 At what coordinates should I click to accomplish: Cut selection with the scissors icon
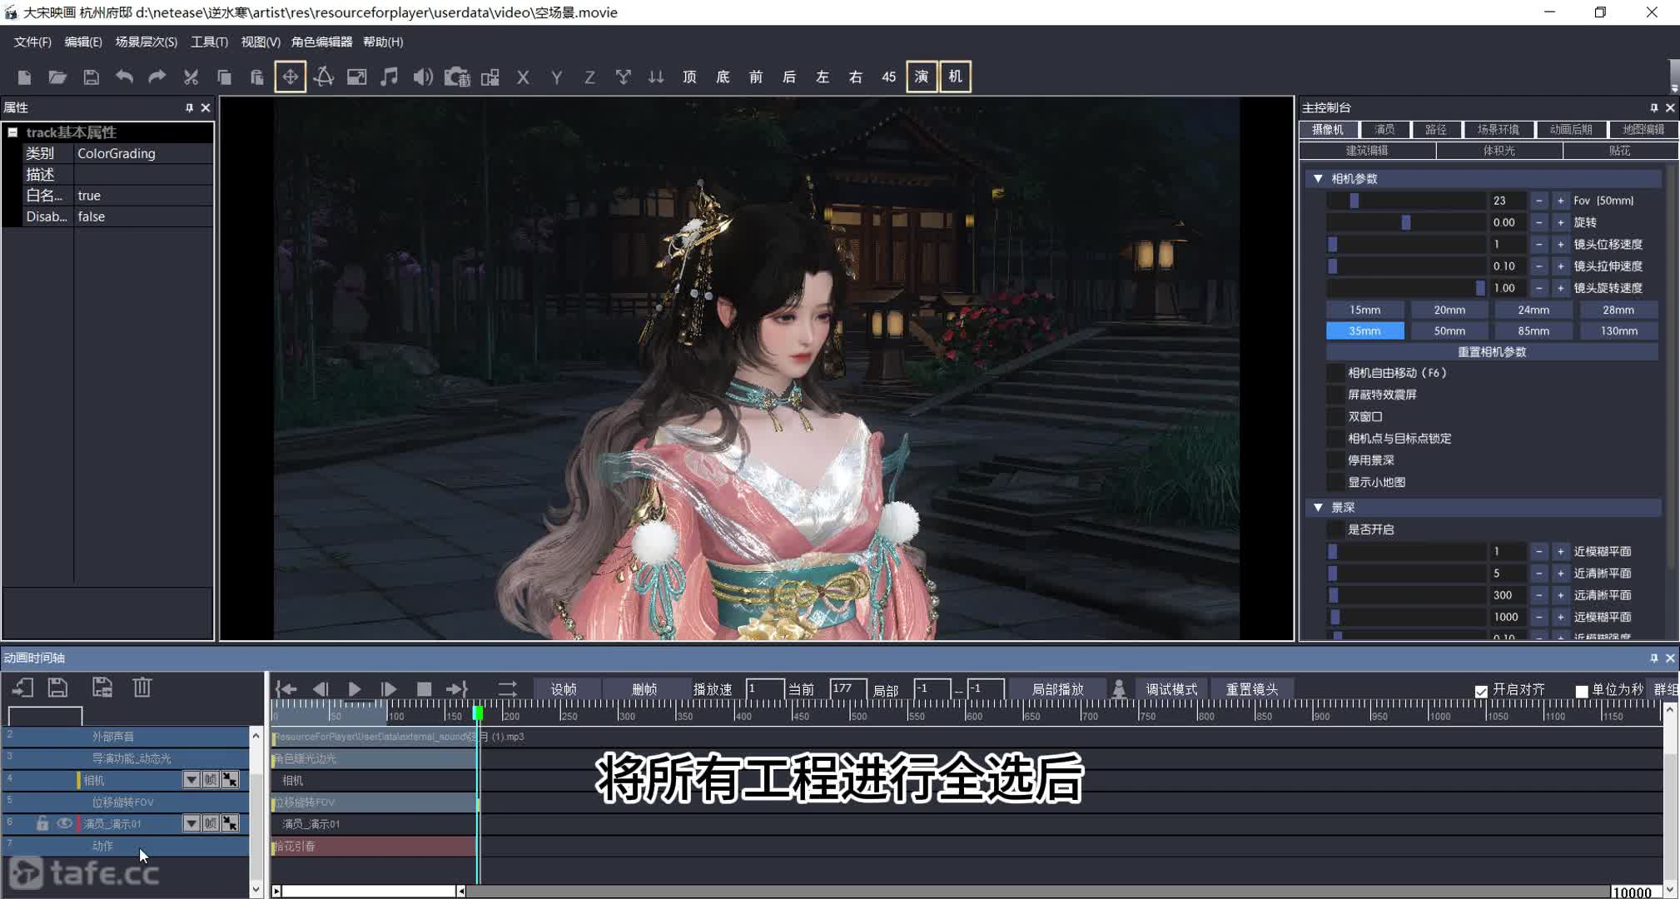[x=191, y=77]
